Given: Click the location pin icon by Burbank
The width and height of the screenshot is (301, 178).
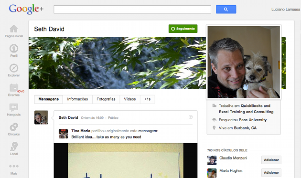Looking at the screenshot, I should click(214, 128).
